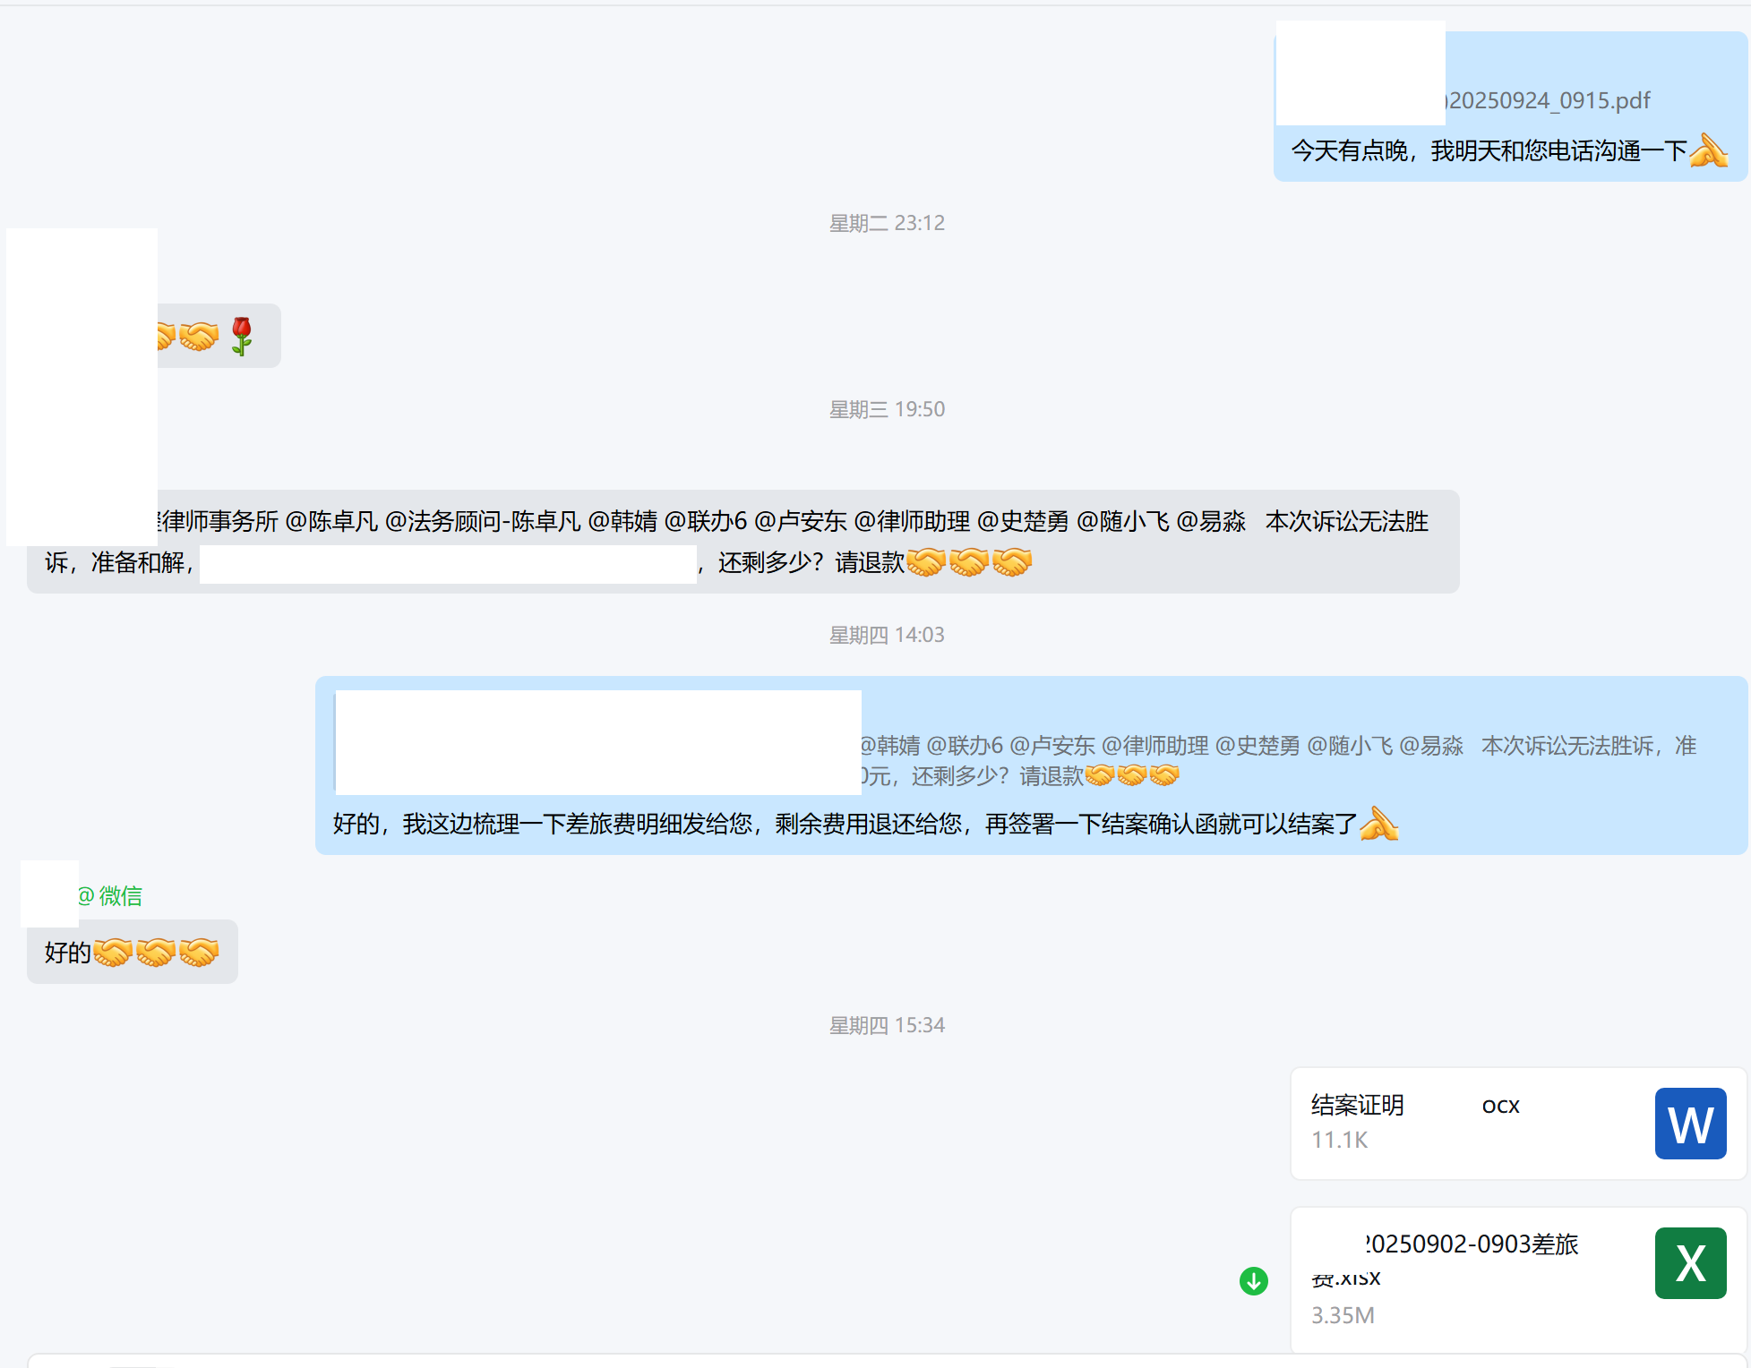Click the @律师助理 mention in gray message
The height and width of the screenshot is (1368, 1751).
[x=912, y=521]
